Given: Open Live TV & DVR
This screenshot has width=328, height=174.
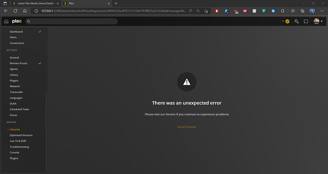Looking at the screenshot, I should coord(18,141).
